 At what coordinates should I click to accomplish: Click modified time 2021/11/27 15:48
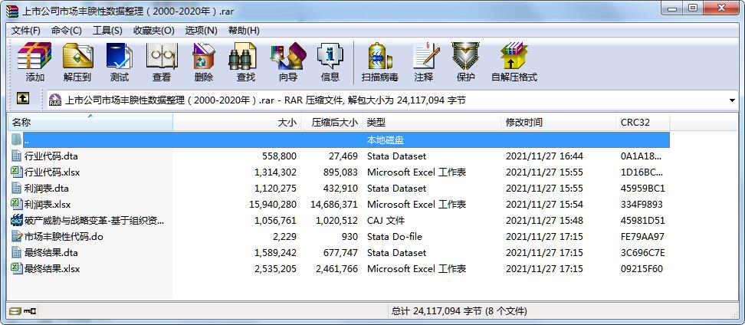[544, 221]
